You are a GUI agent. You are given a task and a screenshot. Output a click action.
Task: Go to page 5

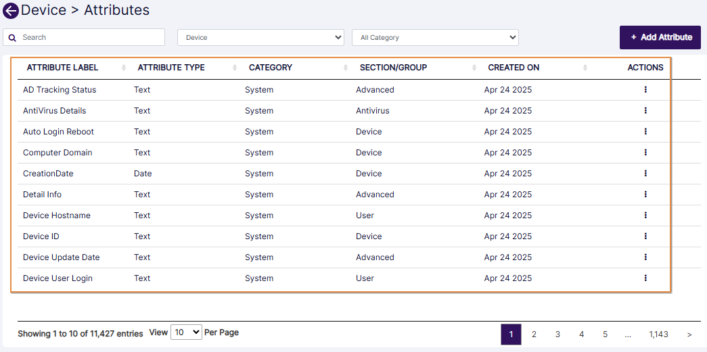point(605,334)
